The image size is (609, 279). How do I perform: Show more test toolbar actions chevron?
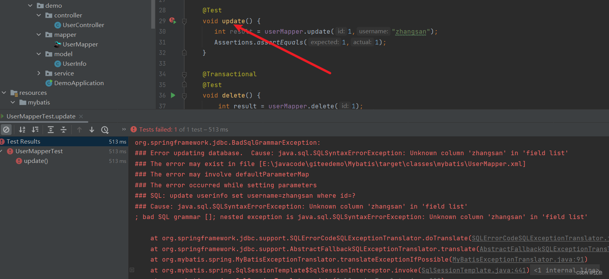(x=124, y=129)
